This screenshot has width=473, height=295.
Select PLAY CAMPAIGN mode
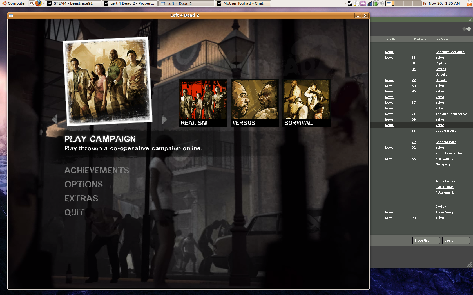100,139
